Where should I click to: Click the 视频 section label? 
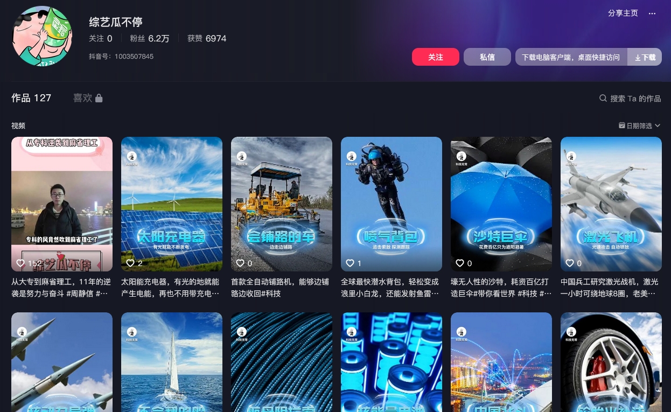click(x=18, y=125)
